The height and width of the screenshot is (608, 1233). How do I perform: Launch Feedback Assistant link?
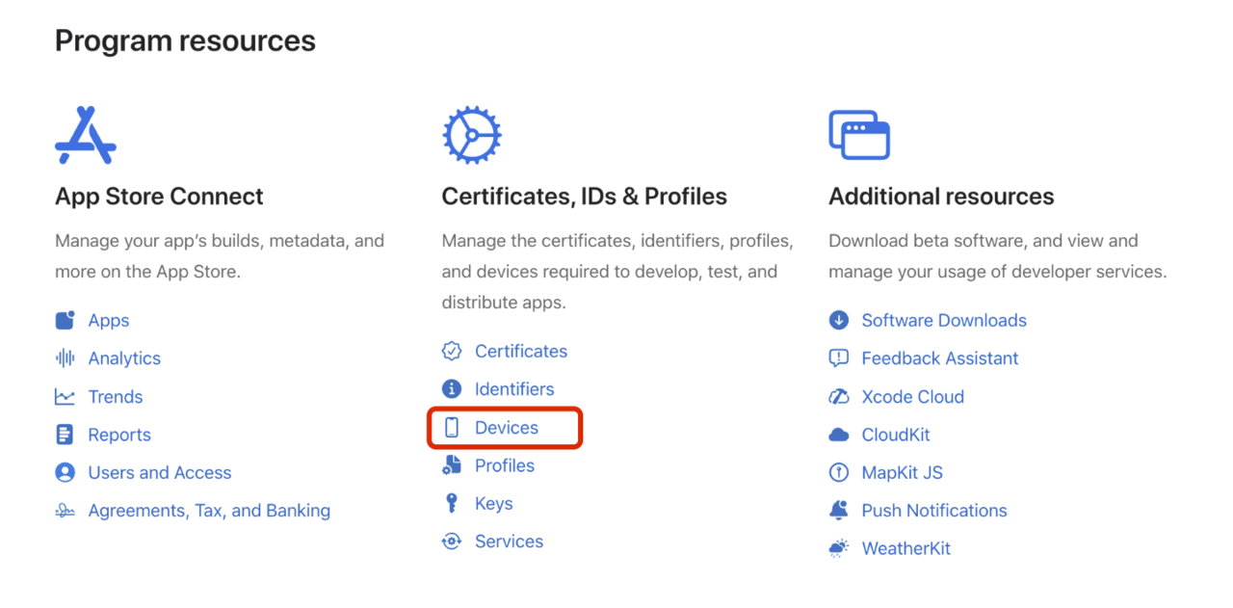click(x=939, y=358)
